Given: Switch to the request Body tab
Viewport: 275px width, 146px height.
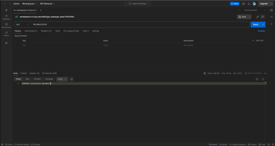Looking at the screenshot, I should (x=58, y=31).
